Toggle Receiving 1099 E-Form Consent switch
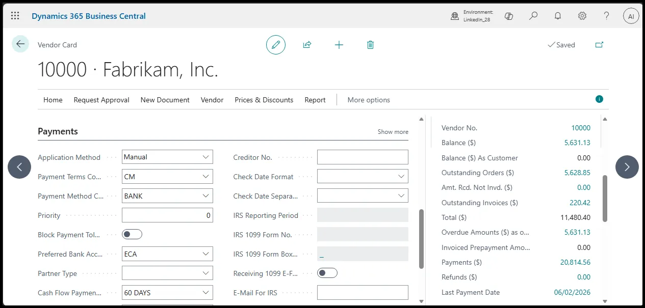This screenshot has height=308, width=645. 327,273
